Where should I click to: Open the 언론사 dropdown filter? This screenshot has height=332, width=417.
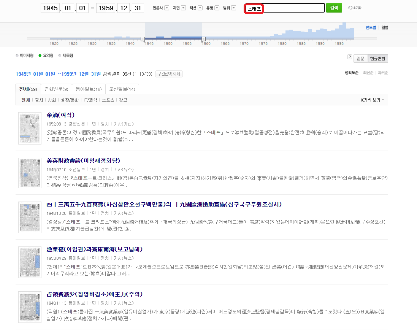tap(161, 8)
